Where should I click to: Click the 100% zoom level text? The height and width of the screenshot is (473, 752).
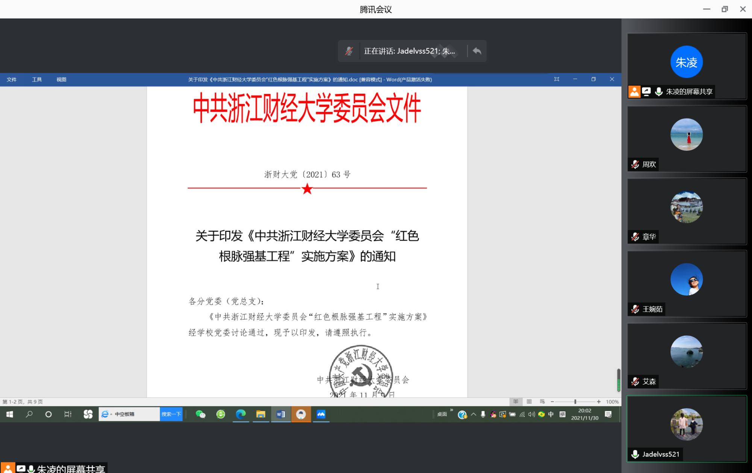click(x=612, y=402)
